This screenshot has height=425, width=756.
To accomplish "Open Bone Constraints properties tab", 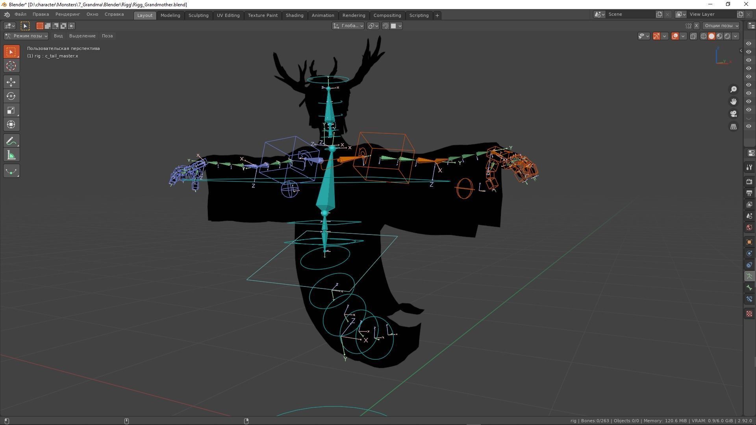I will click(x=749, y=299).
